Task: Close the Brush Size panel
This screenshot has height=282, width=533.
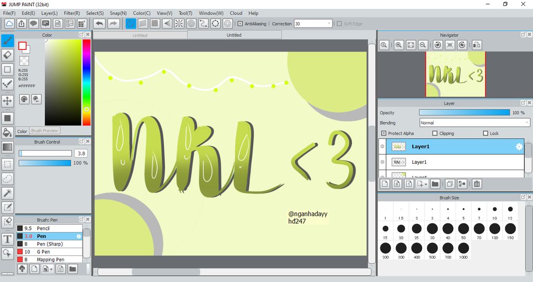Action: click(x=529, y=197)
